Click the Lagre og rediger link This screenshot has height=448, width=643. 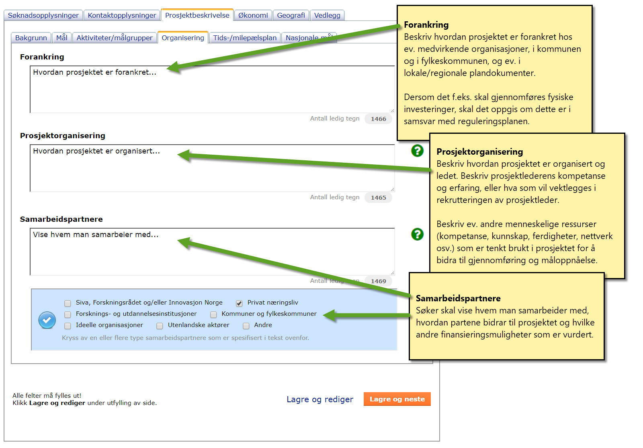click(320, 399)
